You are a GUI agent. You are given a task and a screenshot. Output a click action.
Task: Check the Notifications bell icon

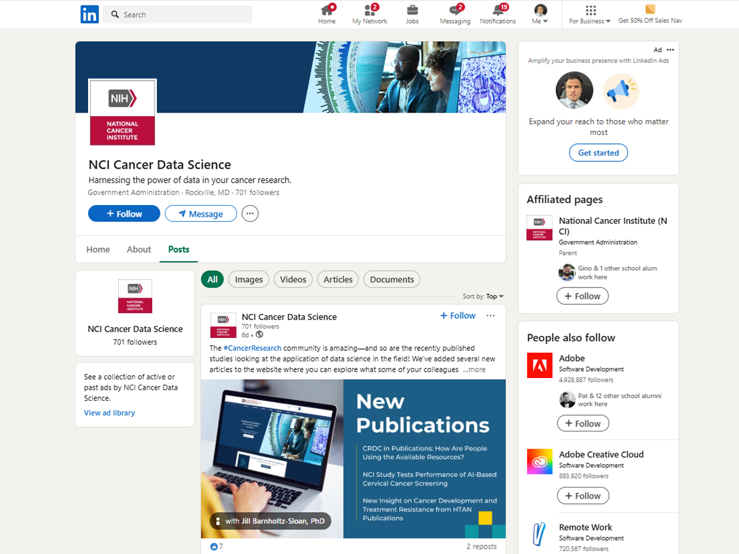498,10
